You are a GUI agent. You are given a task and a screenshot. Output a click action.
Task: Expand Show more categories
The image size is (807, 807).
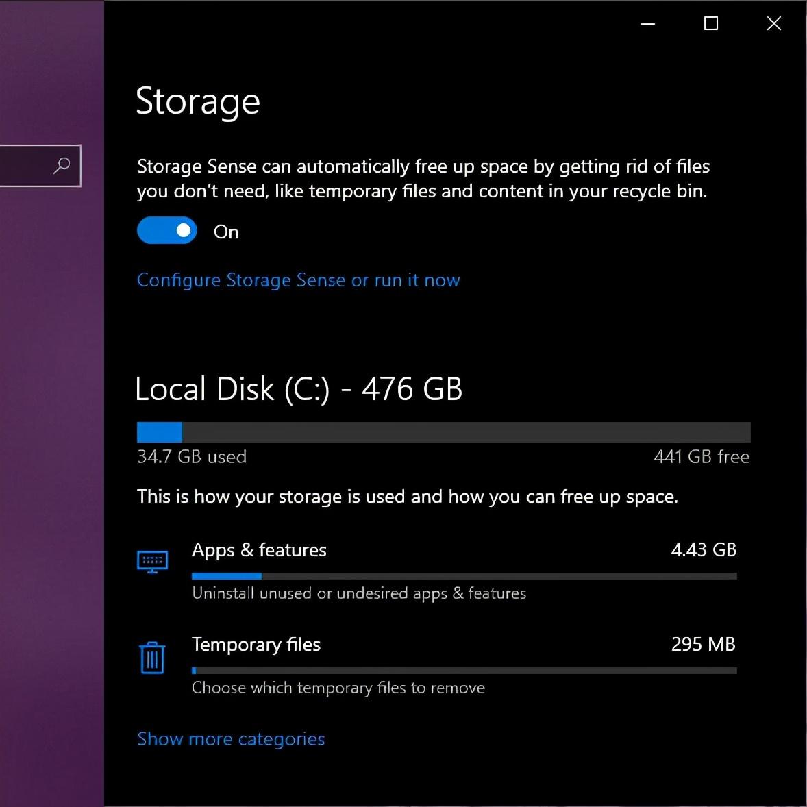point(231,738)
